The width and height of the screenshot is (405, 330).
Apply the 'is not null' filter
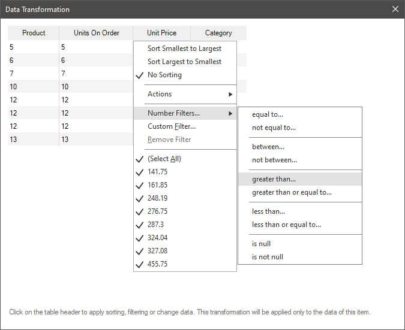click(268, 257)
